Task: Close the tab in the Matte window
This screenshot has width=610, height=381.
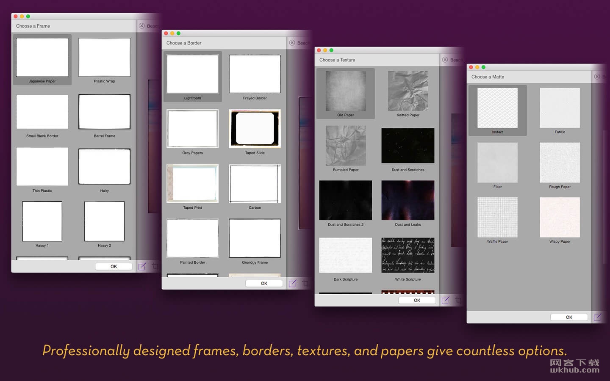Action: pos(597,77)
